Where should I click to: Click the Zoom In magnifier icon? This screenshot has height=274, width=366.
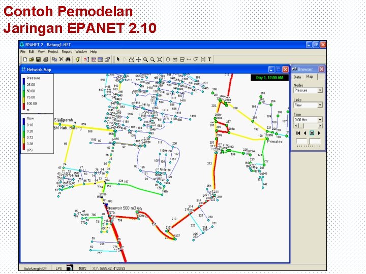point(145,59)
